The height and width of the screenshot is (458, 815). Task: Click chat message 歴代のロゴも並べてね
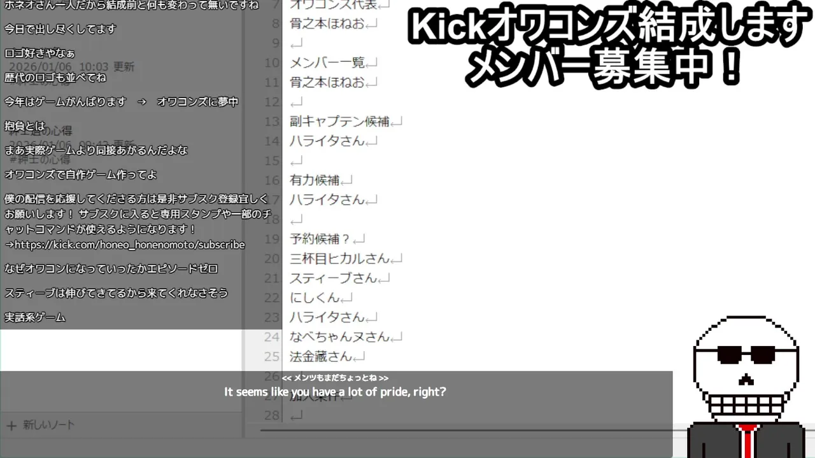tap(55, 78)
